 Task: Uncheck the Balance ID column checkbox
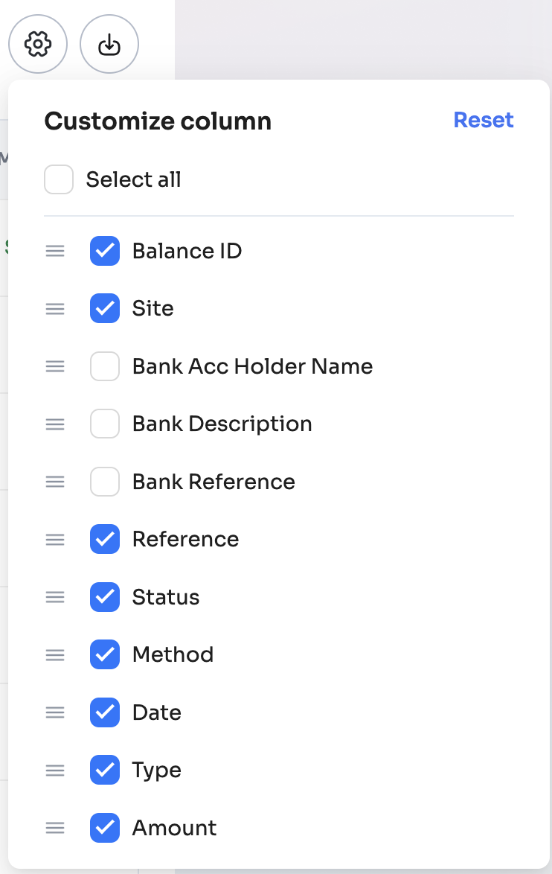click(x=105, y=251)
